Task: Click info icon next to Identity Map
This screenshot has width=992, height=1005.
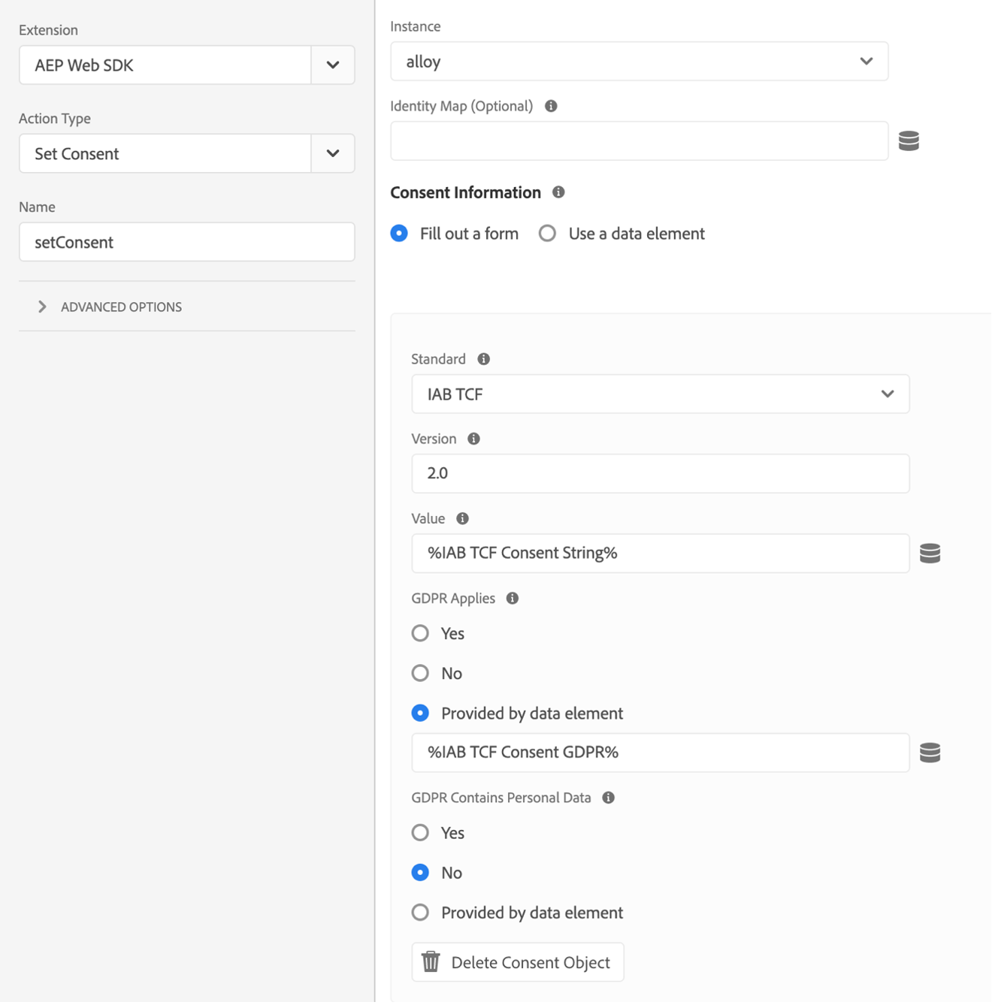Action: pos(551,106)
